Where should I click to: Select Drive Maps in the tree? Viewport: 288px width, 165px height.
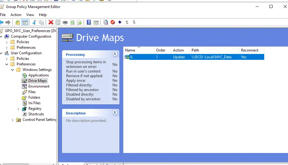pos(37,81)
